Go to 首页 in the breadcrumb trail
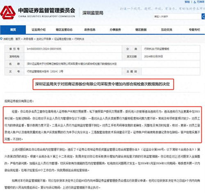Screen dimensions: 205x193 coord(18,39)
